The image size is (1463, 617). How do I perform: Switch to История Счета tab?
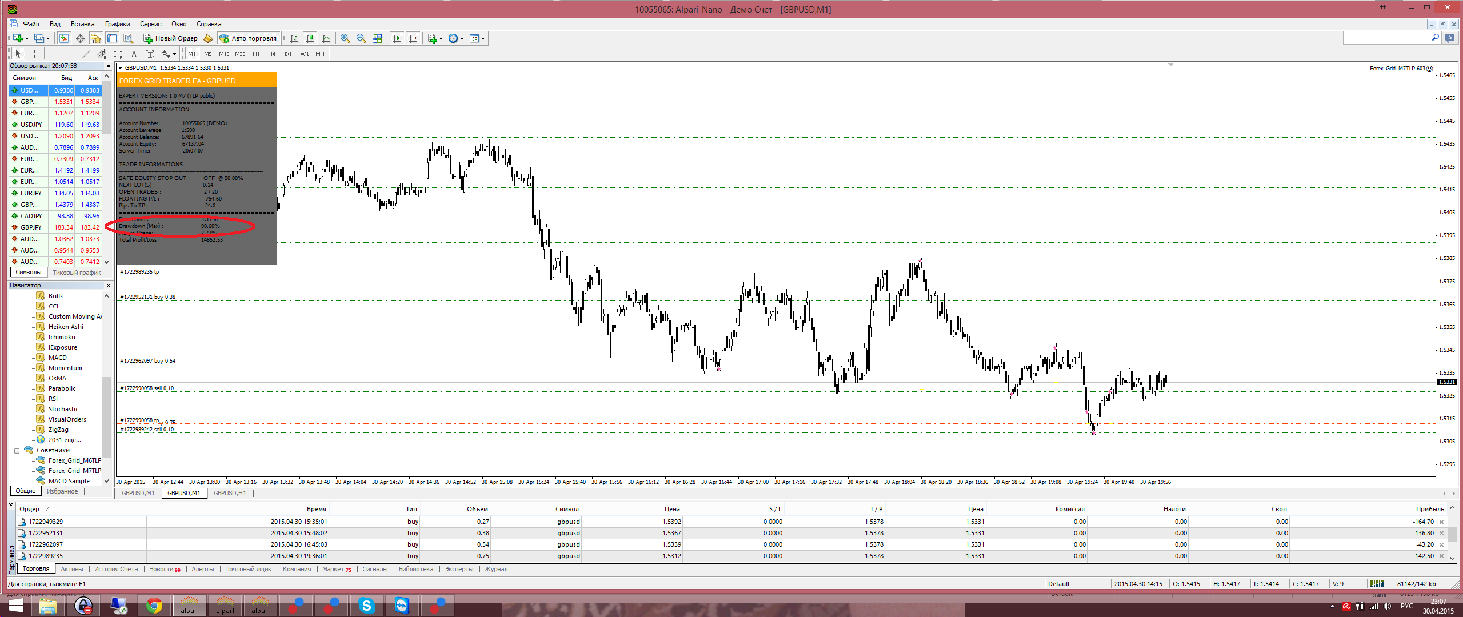point(116,569)
